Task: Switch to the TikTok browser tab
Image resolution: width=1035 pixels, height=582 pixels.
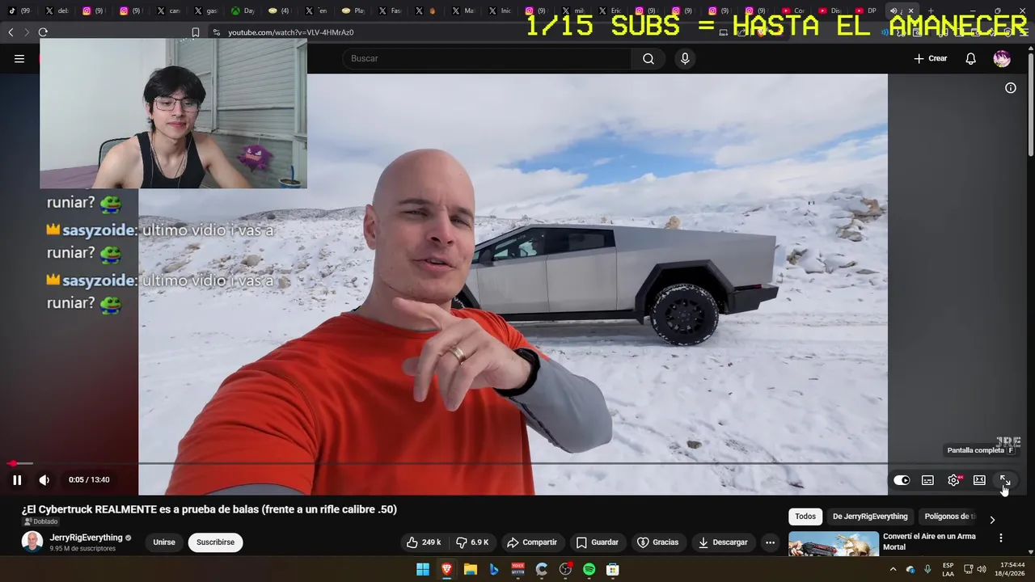Action: click(18, 11)
